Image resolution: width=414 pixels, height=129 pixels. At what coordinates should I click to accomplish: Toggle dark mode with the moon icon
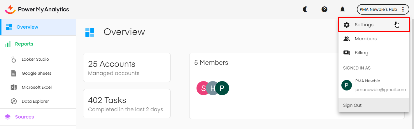[305, 9]
